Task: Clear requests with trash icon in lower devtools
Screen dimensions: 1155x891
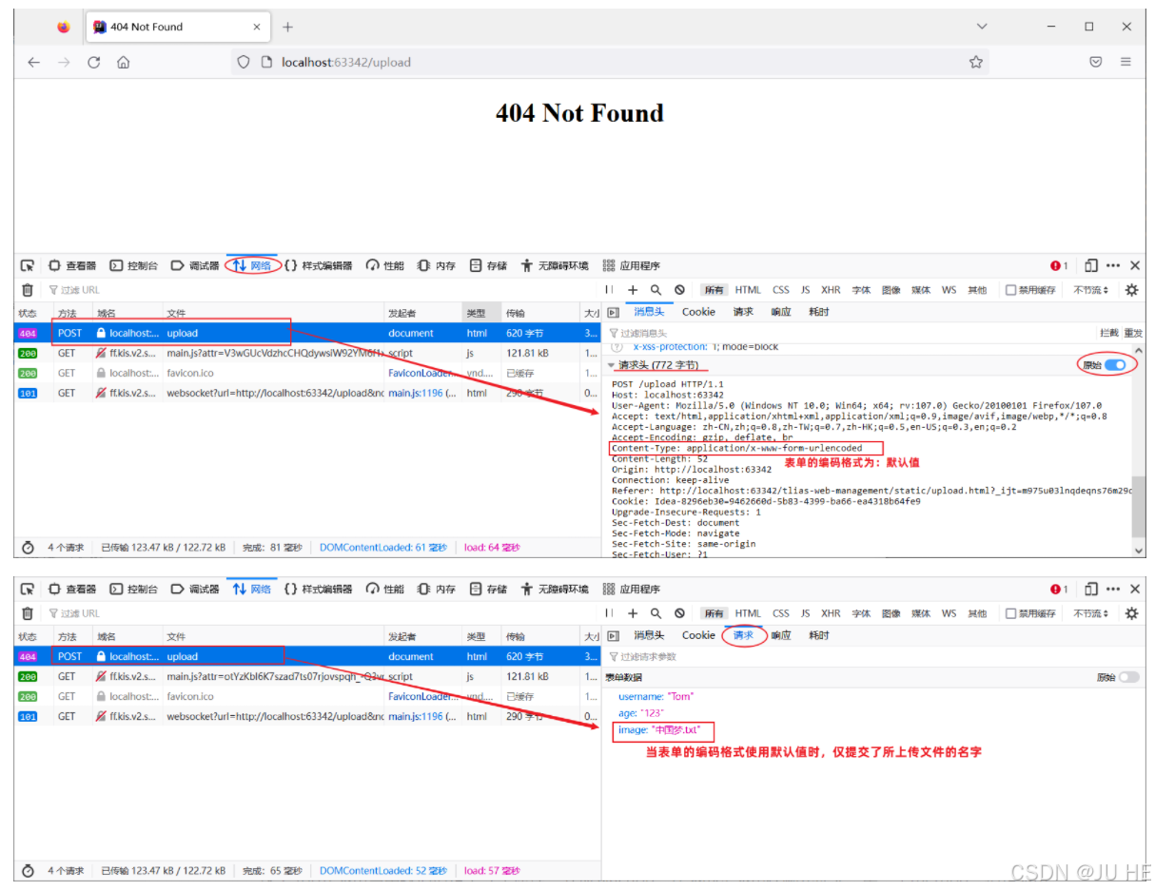Action: pyautogui.click(x=28, y=613)
